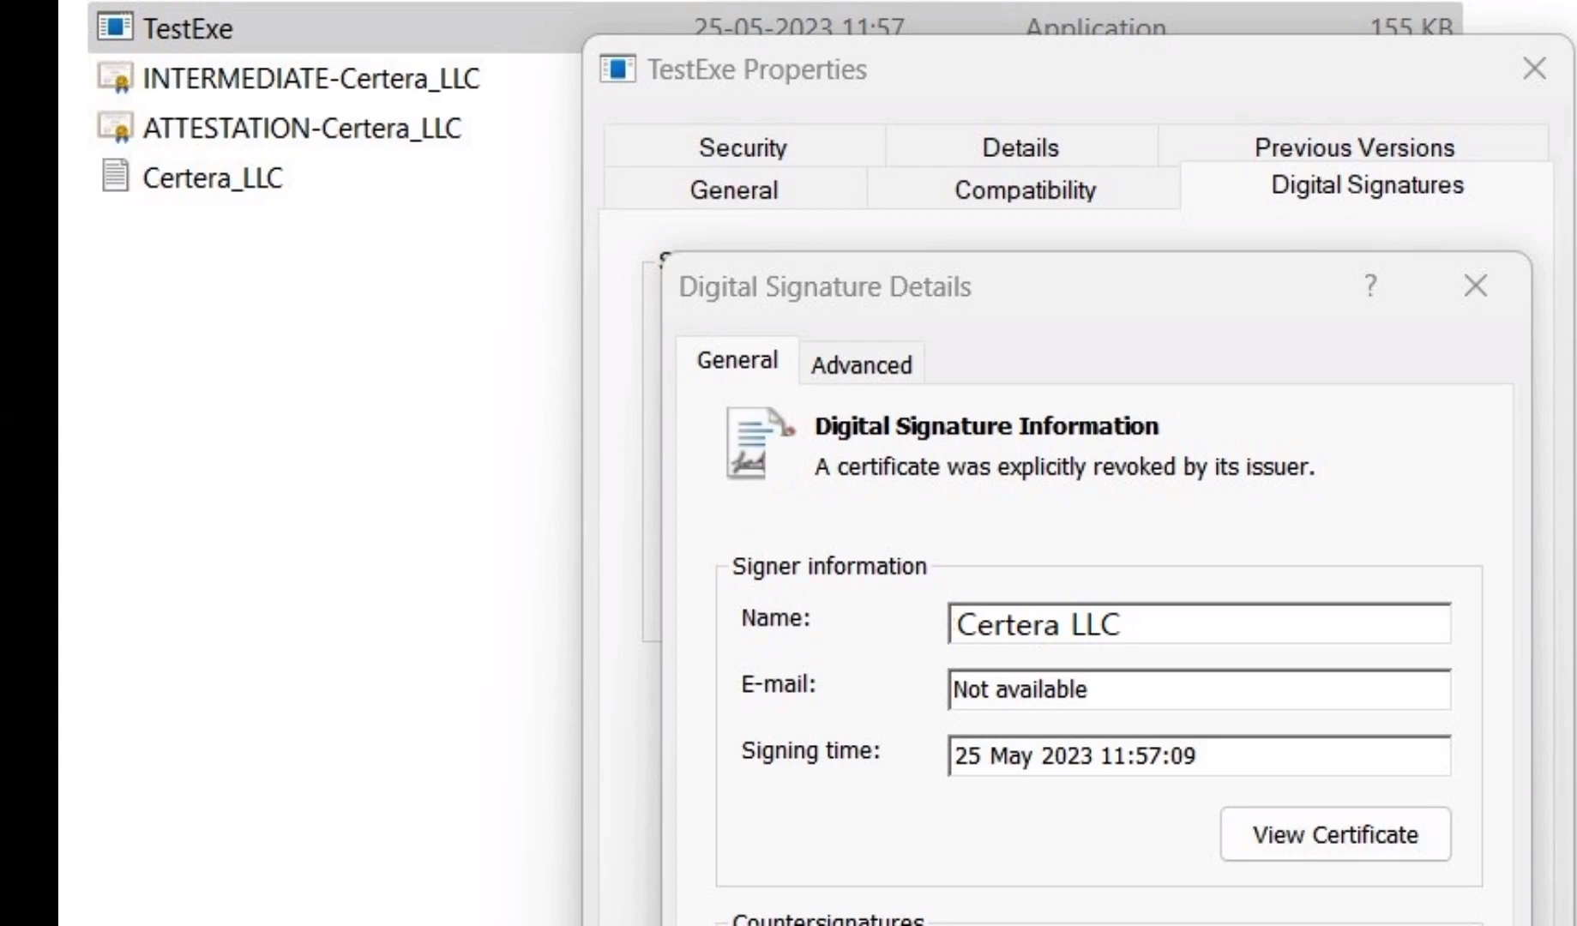Viewport: 1577px width, 926px height.
Task: Click the E-mail field showing Not available
Action: (x=1198, y=690)
